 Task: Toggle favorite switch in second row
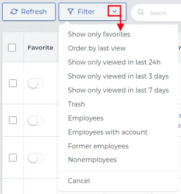tap(36, 120)
